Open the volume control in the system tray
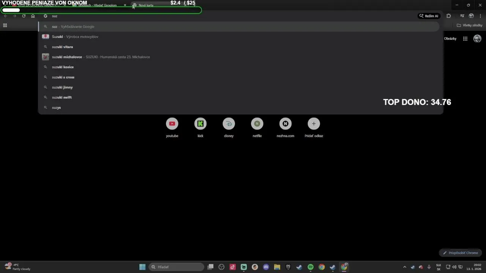The image size is (486, 273). (x=454, y=267)
